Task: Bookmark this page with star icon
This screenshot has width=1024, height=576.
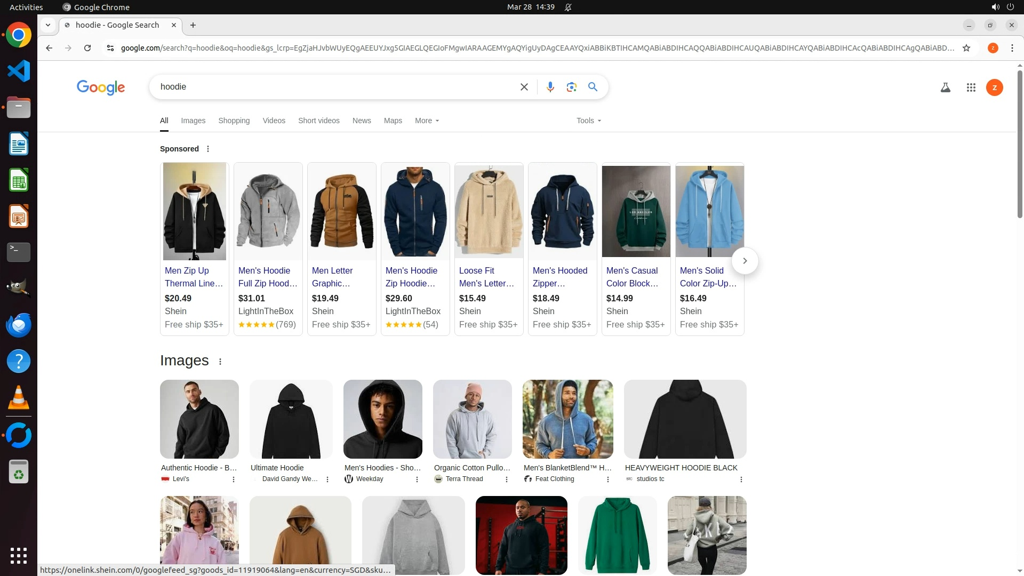Action: click(x=966, y=48)
